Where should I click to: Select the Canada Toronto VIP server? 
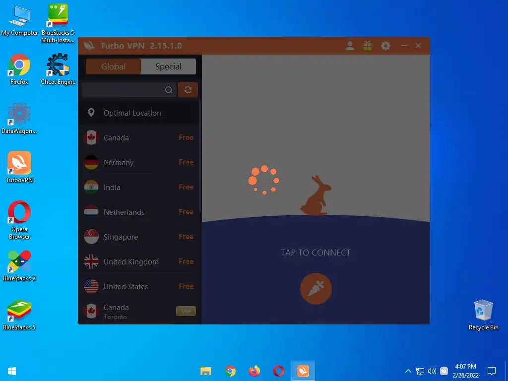click(139, 312)
